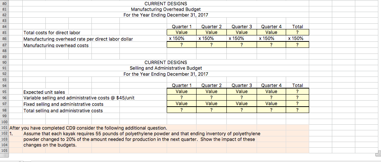
Task: Select Quarter 3 fixed selling costs cell
Action: click(x=242, y=104)
